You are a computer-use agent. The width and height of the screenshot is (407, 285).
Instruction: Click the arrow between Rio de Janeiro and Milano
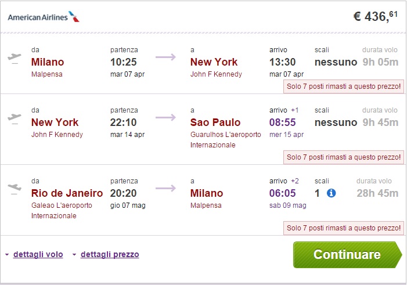(165, 189)
